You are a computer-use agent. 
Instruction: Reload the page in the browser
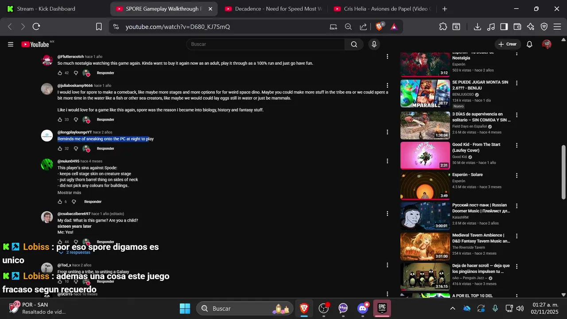point(36,27)
